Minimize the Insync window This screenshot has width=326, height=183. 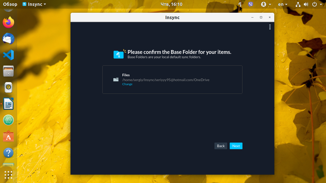click(252, 17)
